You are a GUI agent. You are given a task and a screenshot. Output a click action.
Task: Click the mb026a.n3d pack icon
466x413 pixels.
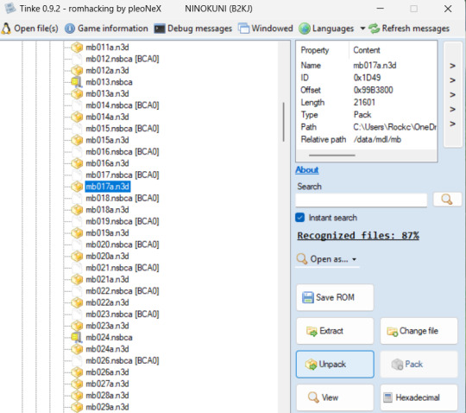77,372
